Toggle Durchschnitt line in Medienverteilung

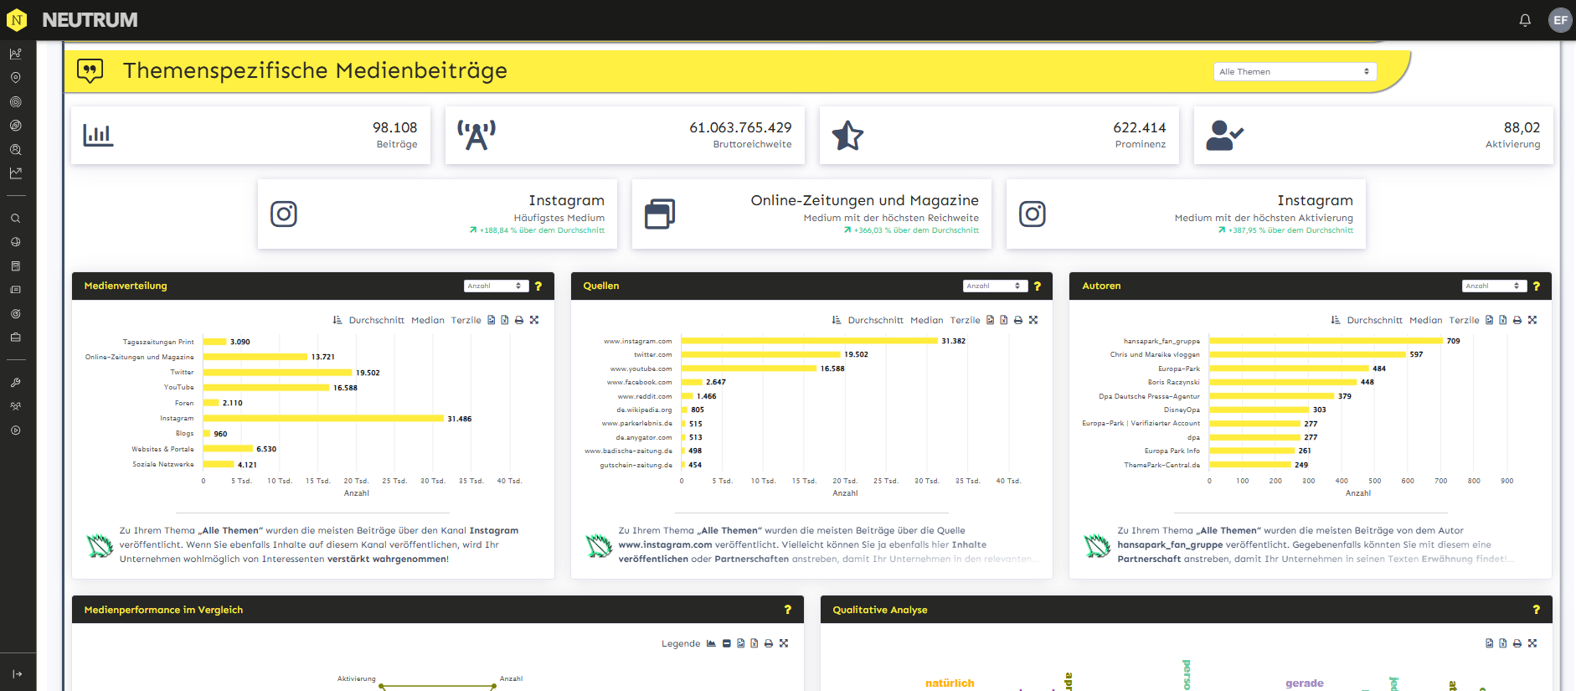pos(376,320)
